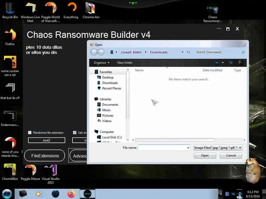This screenshot has width=266, height=199.
Task: Select Libraries in navigation tree
Action: click(x=105, y=99)
